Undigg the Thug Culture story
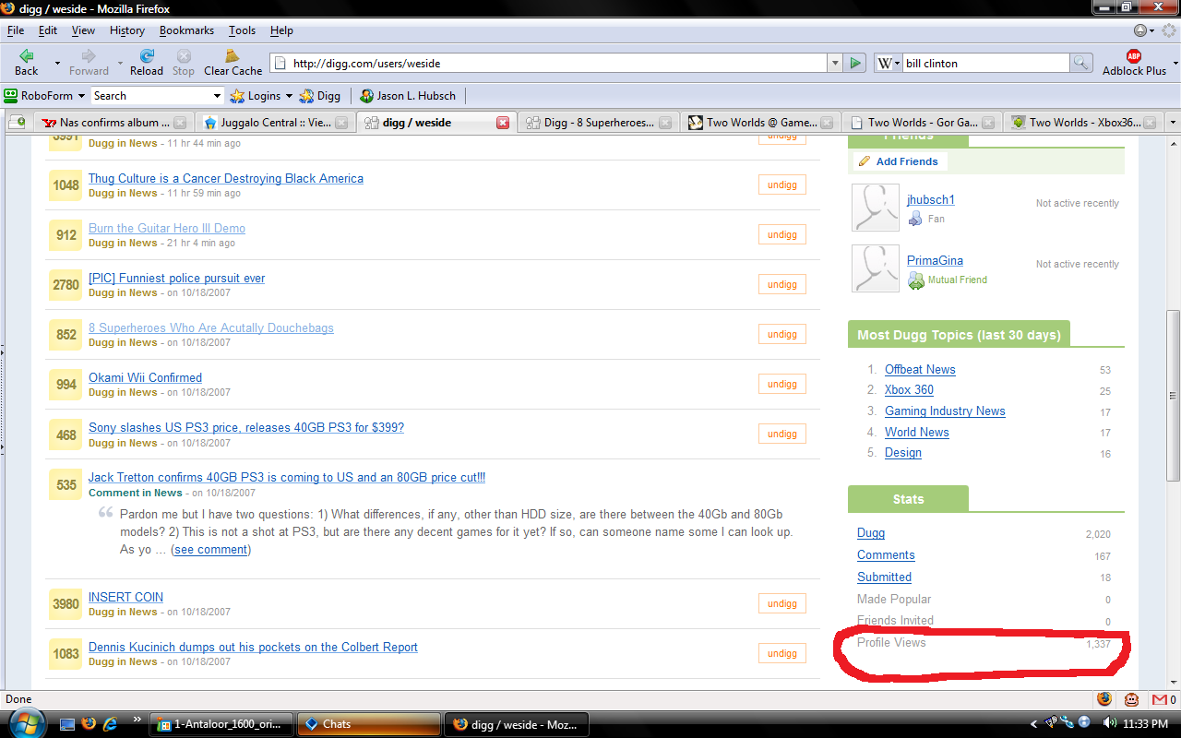 (781, 184)
